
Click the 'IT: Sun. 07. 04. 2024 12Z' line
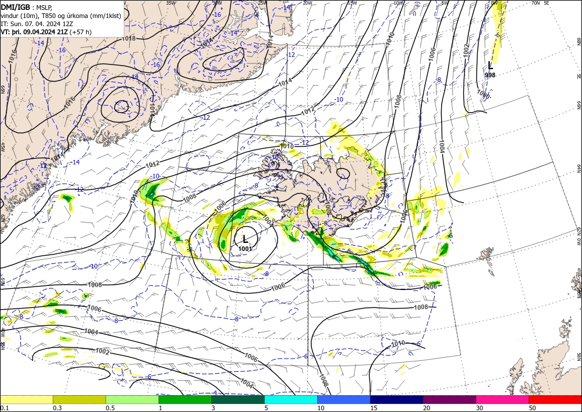pos(37,24)
